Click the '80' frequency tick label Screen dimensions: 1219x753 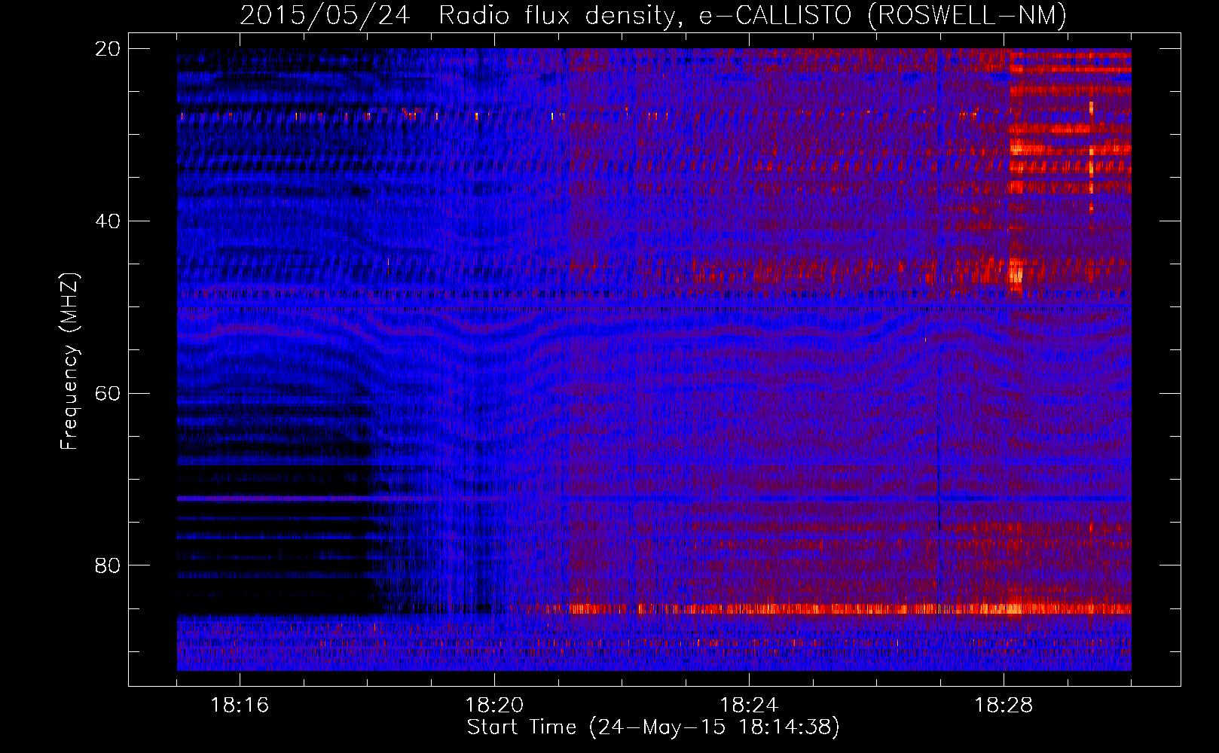(x=108, y=566)
